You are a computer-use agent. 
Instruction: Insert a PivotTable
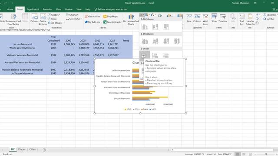coord(2,19)
